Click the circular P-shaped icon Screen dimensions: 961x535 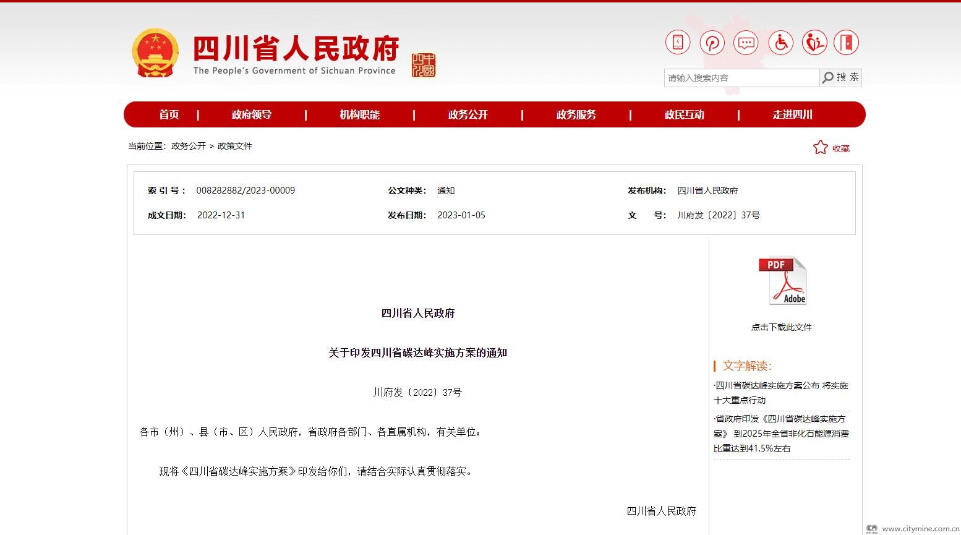click(712, 43)
